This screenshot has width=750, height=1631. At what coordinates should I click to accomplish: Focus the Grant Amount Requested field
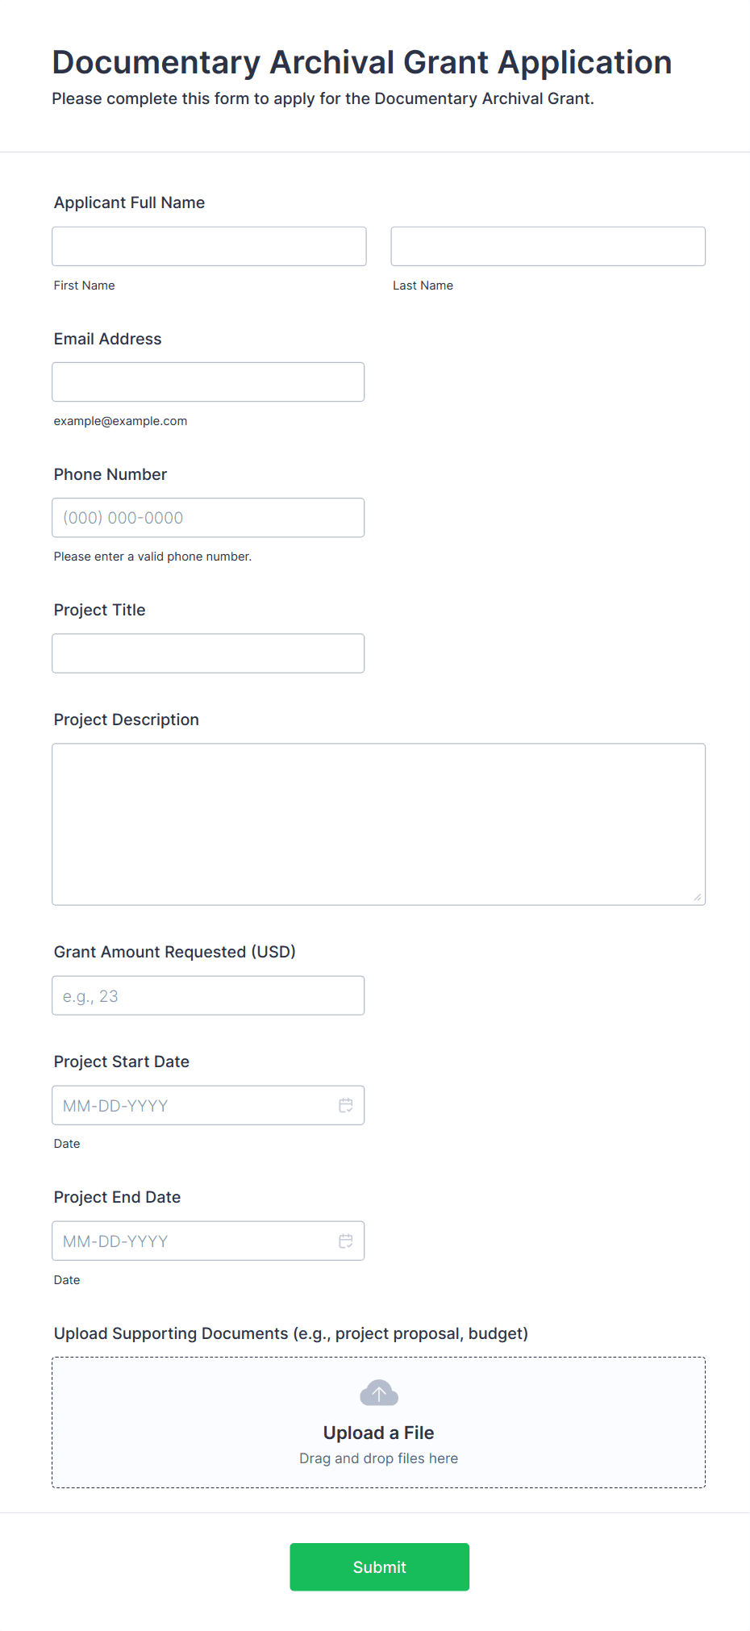(x=208, y=995)
